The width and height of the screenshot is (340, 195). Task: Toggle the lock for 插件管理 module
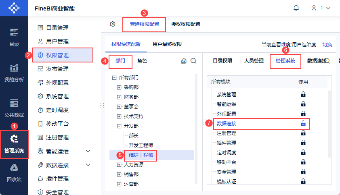point(303,143)
